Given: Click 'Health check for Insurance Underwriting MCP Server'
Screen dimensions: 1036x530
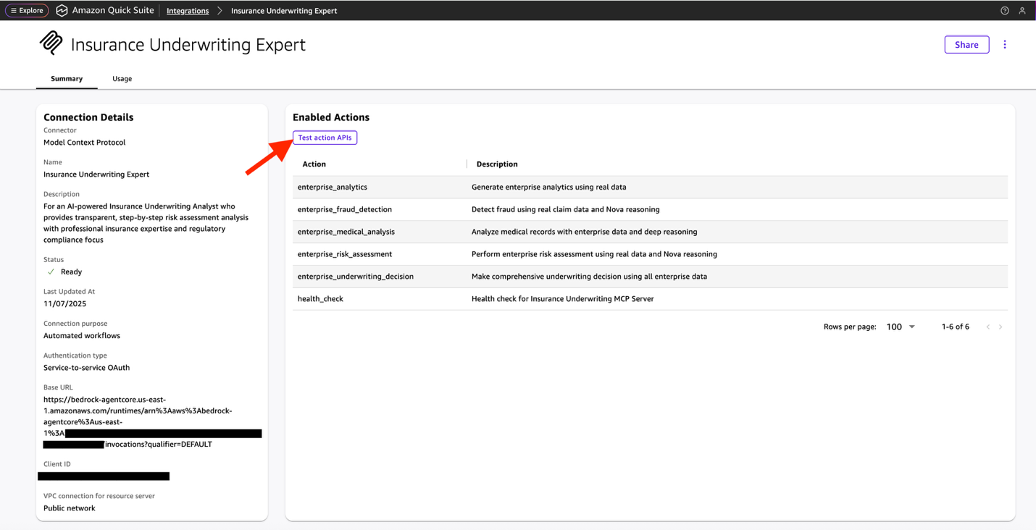Looking at the screenshot, I should click(x=562, y=299).
